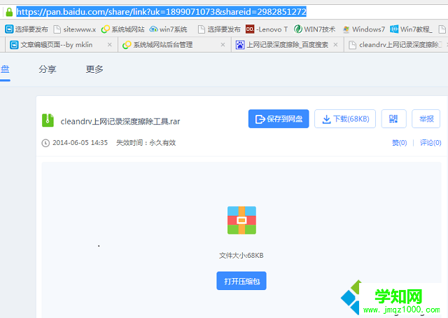This screenshot has width=448, height=318.
Task: Close the 文章编辑页面--by mklin tab
Action: [109, 45]
